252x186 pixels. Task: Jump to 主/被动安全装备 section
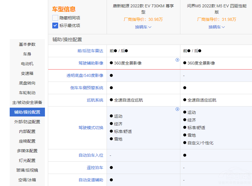[x=27, y=102]
